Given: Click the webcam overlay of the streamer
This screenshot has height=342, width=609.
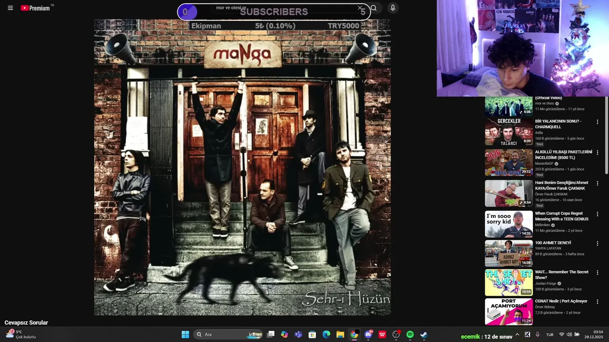Looking at the screenshot, I should coord(523,48).
